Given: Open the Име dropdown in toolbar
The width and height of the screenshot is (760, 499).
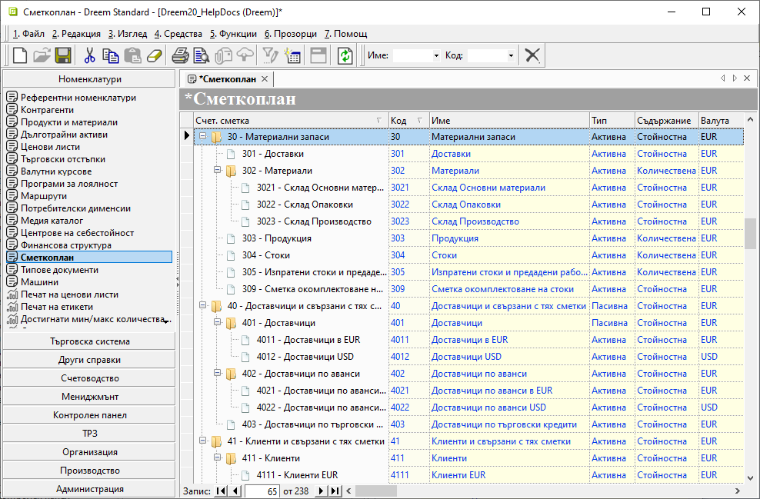Looking at the screenshot, I should click(435, 56).
